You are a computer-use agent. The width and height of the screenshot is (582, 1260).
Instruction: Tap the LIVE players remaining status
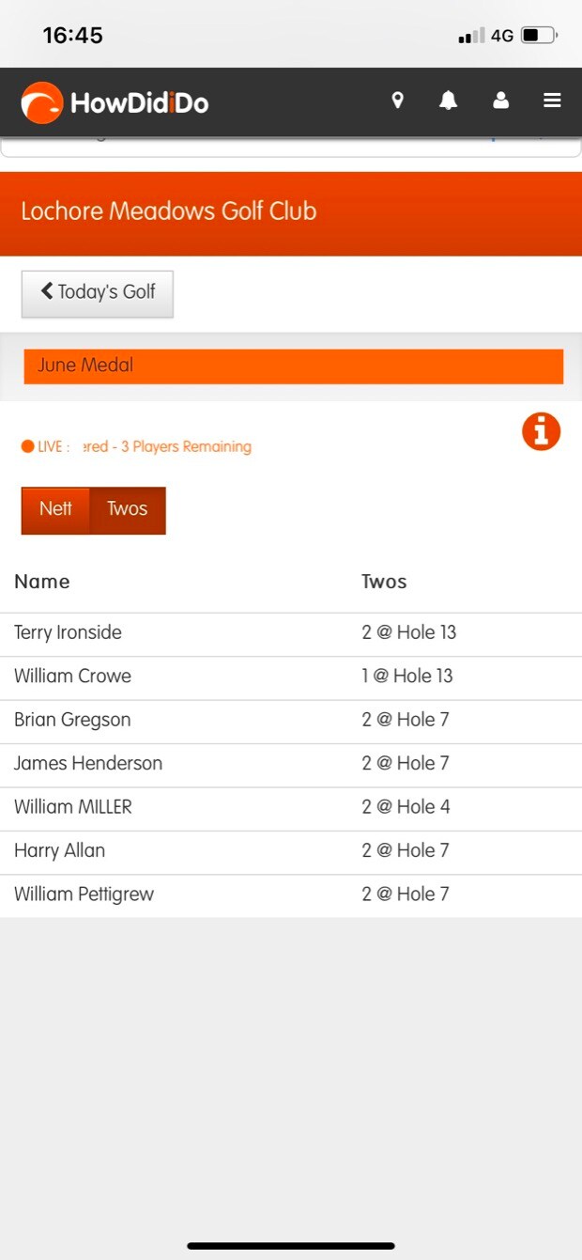[137, 446]
